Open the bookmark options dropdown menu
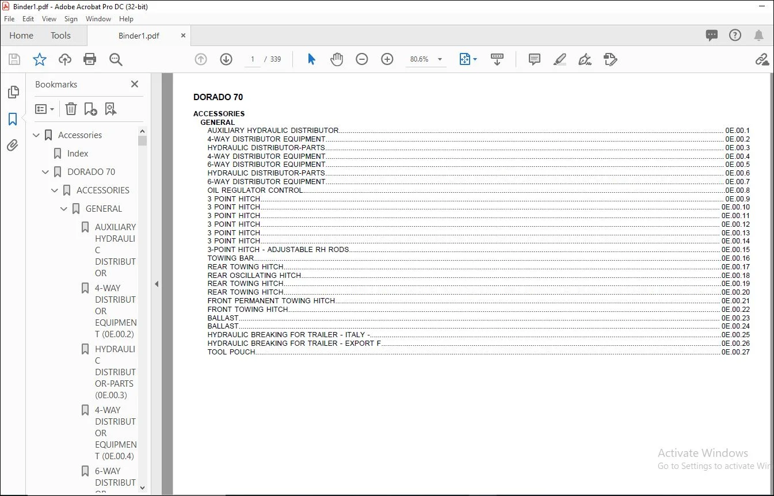Image resolution: width=774 pixels, height=496 pixels. click(x=45, y=109)
